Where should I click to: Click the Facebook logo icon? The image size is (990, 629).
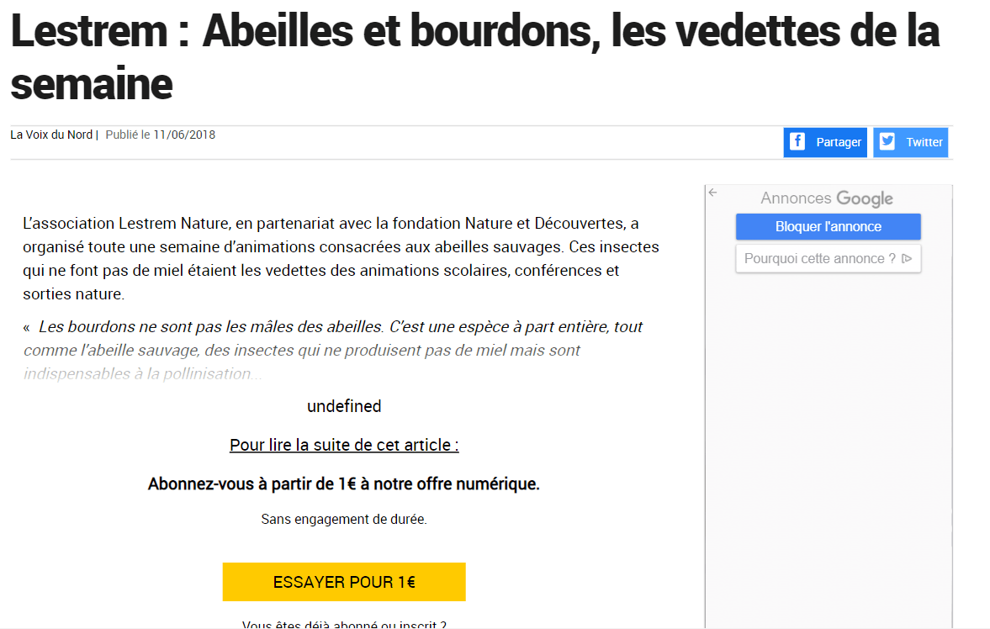pos(797,141)
